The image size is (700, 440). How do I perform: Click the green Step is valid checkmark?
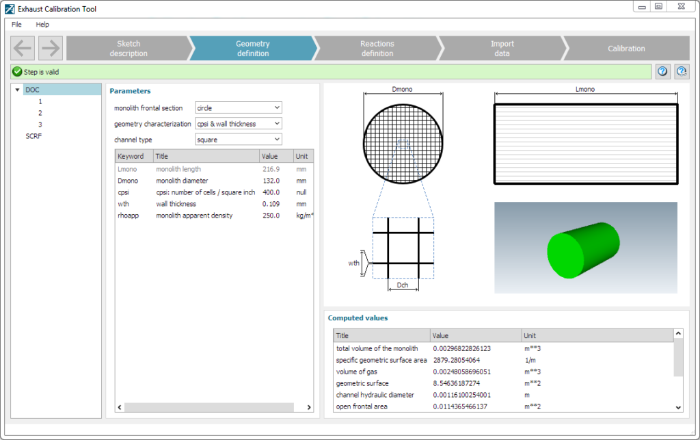(16, 71)
